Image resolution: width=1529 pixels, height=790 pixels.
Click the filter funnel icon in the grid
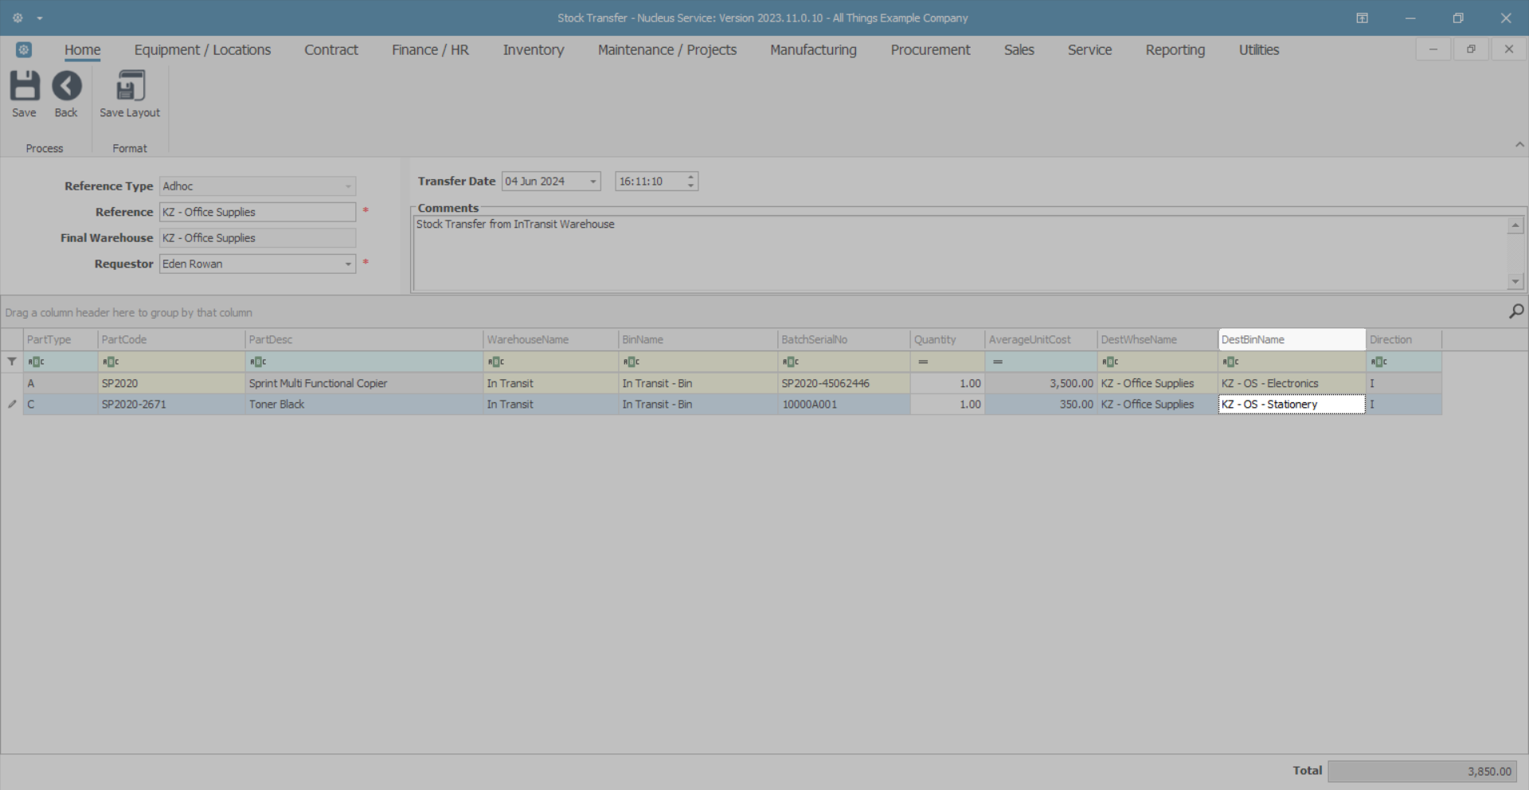point(12,362)
